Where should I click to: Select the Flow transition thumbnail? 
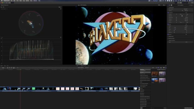162,80
